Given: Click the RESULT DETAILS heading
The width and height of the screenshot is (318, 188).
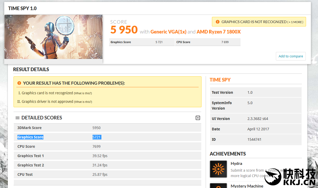Looking at the screenshot, I should (31, 69).
